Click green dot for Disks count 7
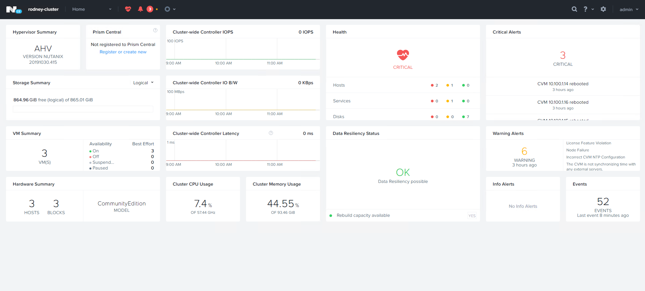 (x=463, y=117)
